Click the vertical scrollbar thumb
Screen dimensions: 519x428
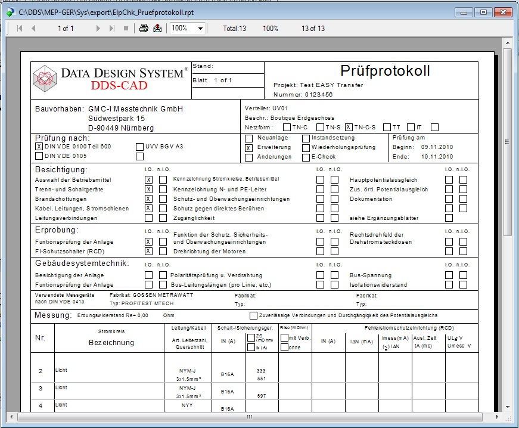(508, 142)
